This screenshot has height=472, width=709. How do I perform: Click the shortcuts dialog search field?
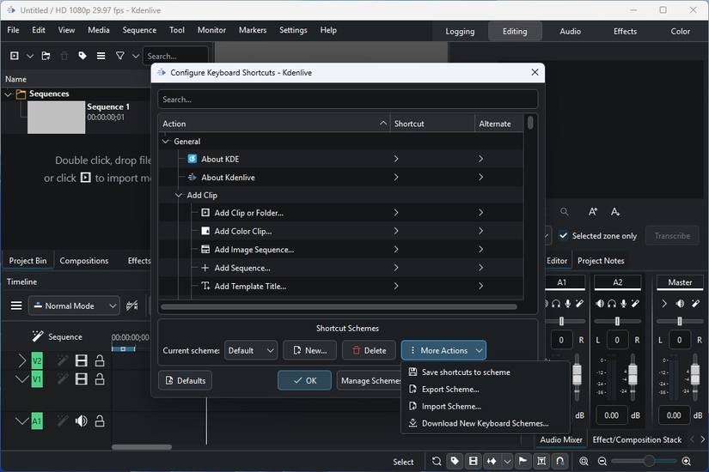348,100
